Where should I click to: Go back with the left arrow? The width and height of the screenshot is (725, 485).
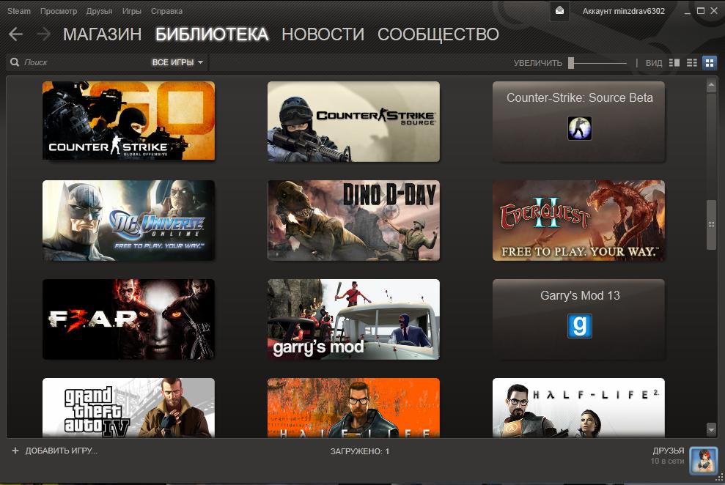15,34
